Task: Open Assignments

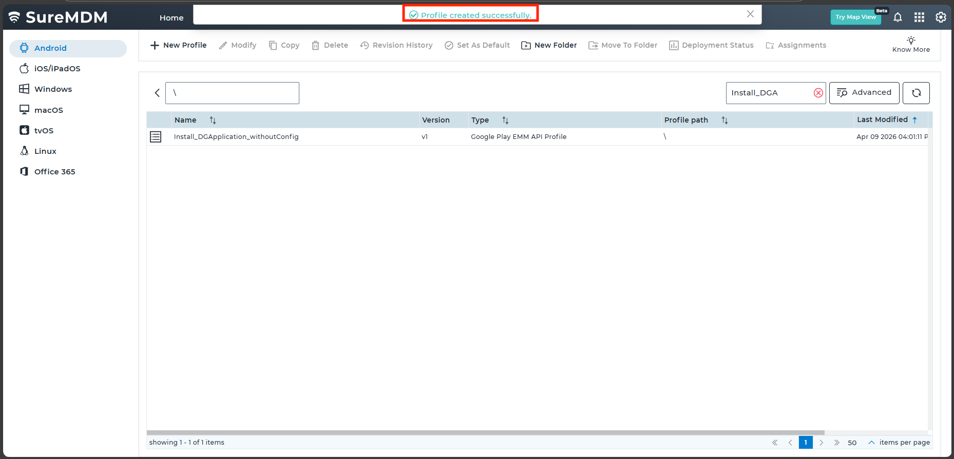Action: click(x=796, y=45)
